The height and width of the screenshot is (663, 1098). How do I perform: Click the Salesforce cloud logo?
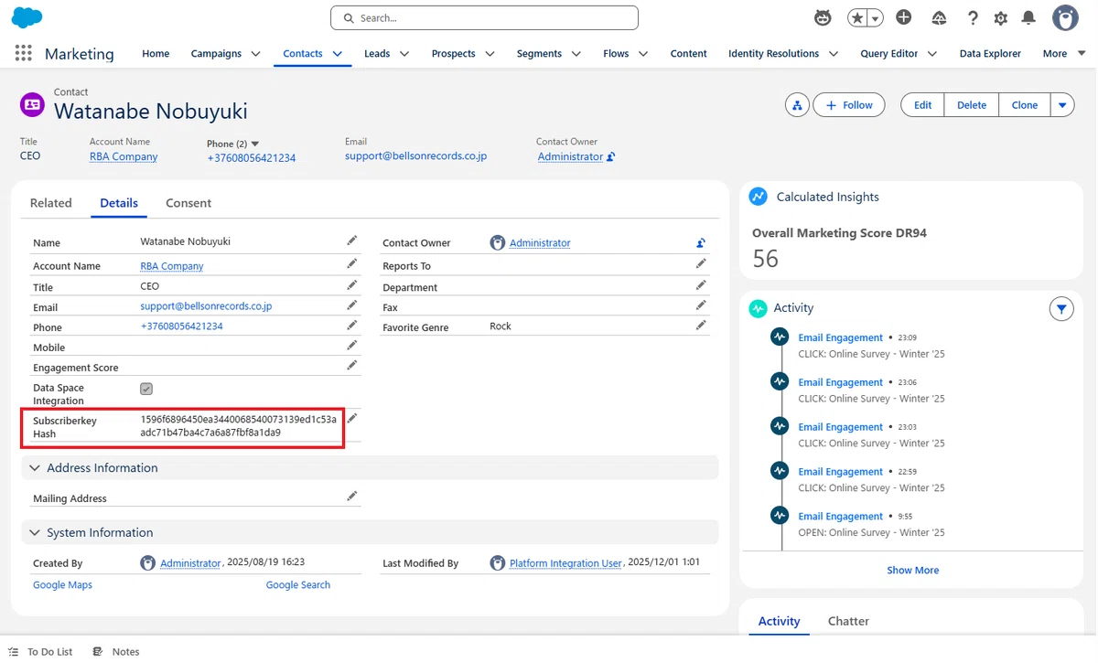click(x=27, y=17)
